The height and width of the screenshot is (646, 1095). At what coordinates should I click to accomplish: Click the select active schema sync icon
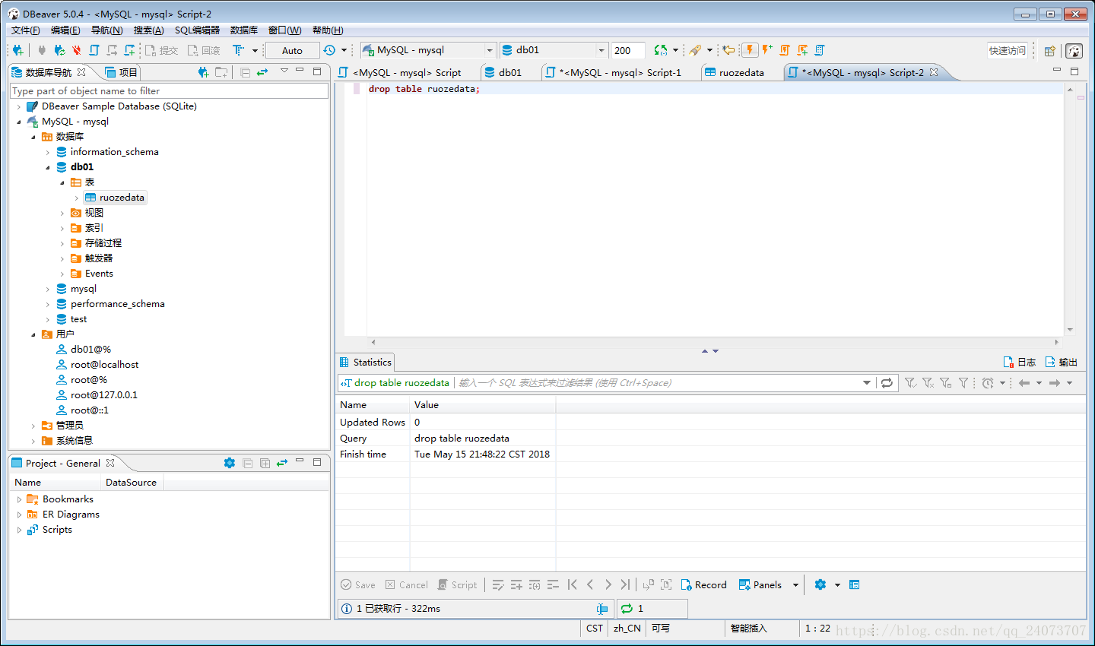coord(661,50)
